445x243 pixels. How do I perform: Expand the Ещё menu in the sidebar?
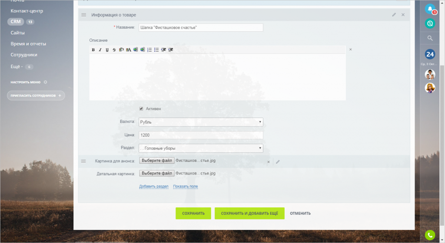[17, 67]
